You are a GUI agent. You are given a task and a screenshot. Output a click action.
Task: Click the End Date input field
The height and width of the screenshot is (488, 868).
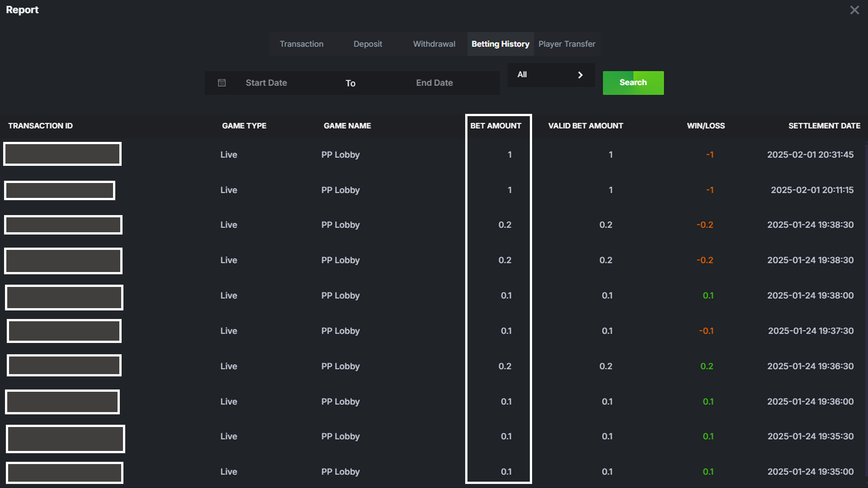coord(434,83)
